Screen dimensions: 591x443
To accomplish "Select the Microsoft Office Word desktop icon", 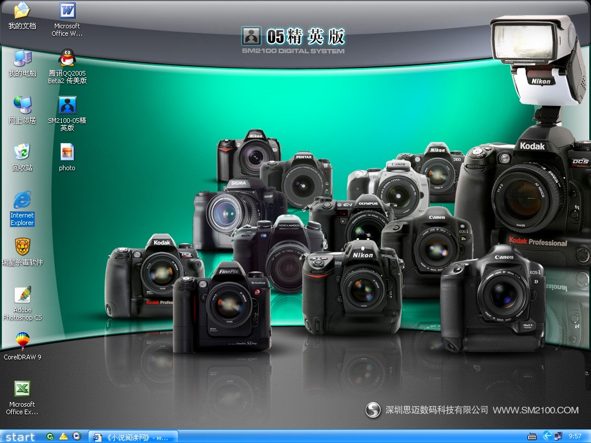I will (x=68, y=11).
